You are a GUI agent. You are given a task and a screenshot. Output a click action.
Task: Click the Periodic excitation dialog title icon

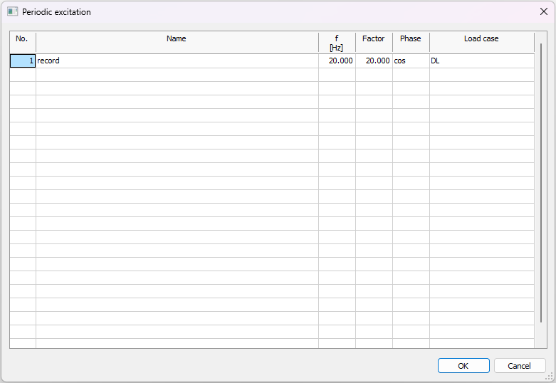click(x=12, y=12)
